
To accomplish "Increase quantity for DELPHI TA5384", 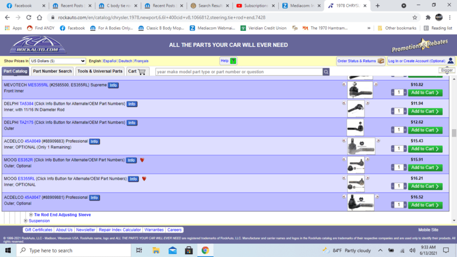I will pyautogui.click(x=405, y=111).
